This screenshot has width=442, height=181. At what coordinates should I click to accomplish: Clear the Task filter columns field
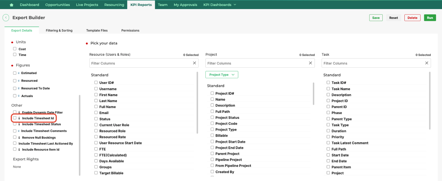[x=427, y=63]
